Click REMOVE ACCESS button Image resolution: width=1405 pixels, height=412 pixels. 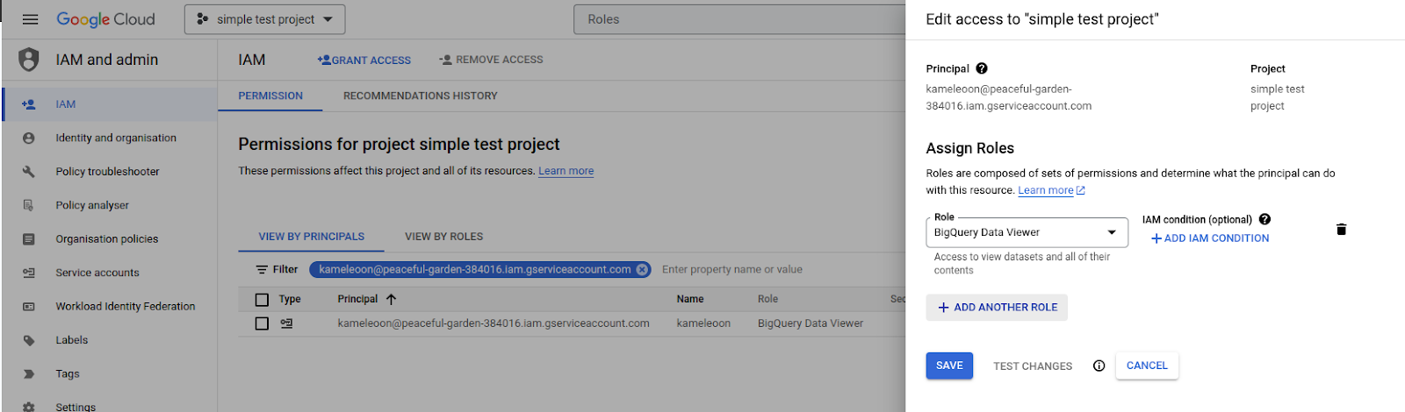[491, 60]
